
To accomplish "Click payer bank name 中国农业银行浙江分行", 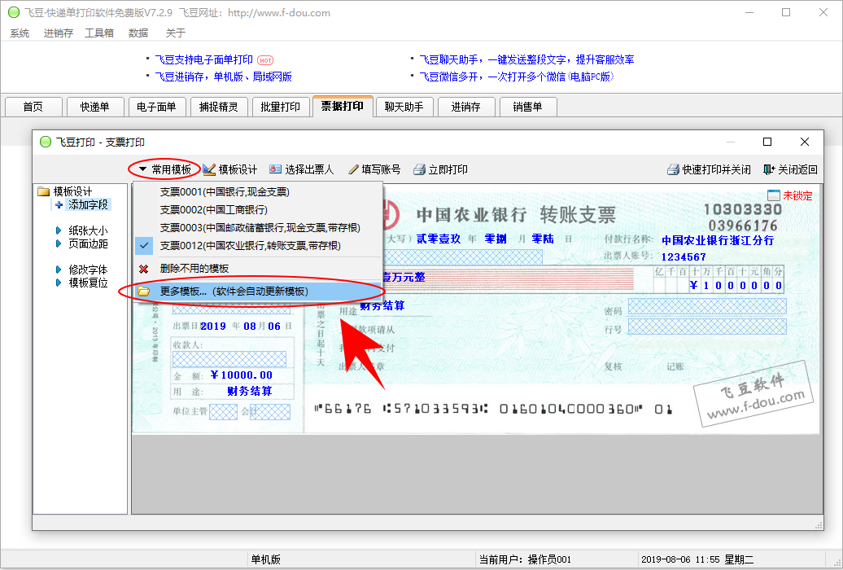I will pos(718,240).
